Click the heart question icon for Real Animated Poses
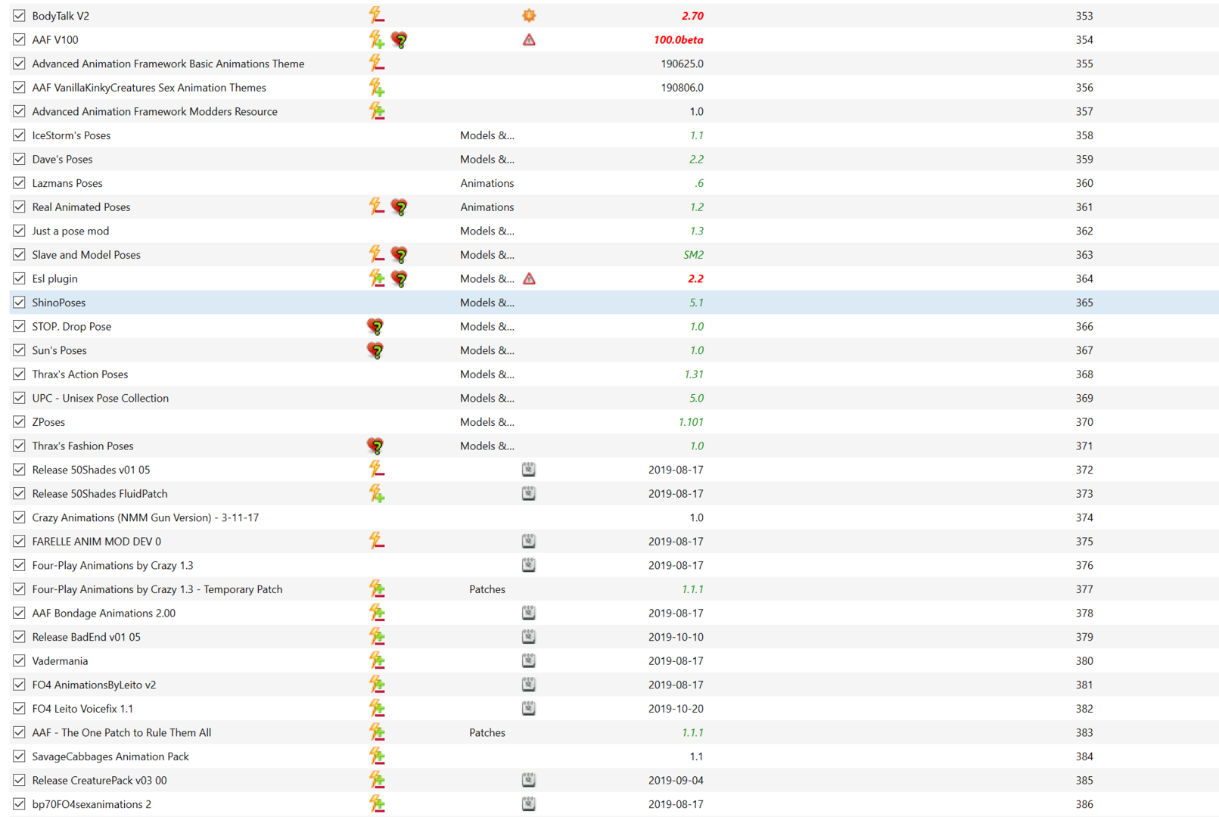Viewport: 1219px width, 817px height. click(x=400, y=207)
